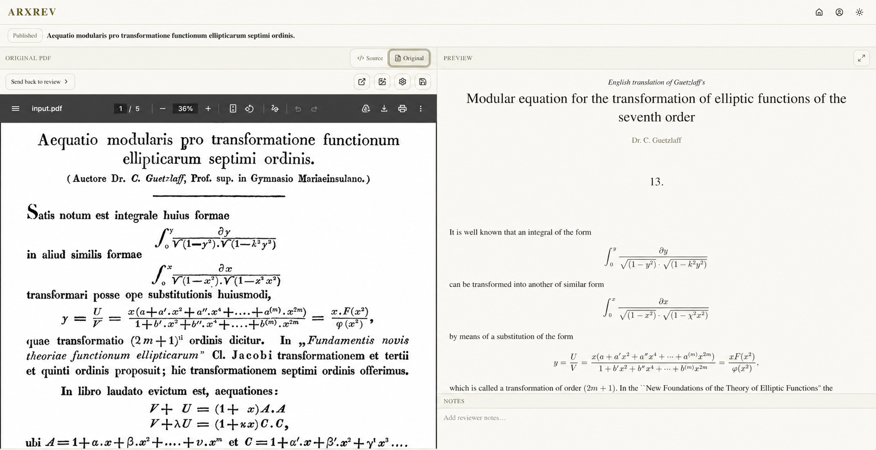The width and height of the screenshot is (876, 450).
Task: Click the Published status badge
Action: coord(25,36)
